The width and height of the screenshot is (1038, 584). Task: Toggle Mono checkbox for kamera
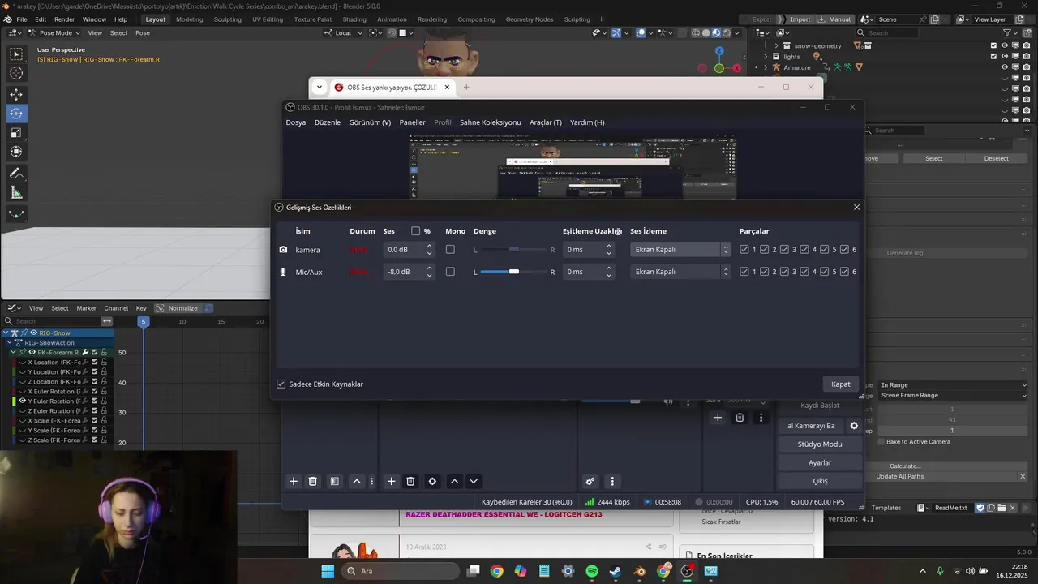tap(450, 250)
